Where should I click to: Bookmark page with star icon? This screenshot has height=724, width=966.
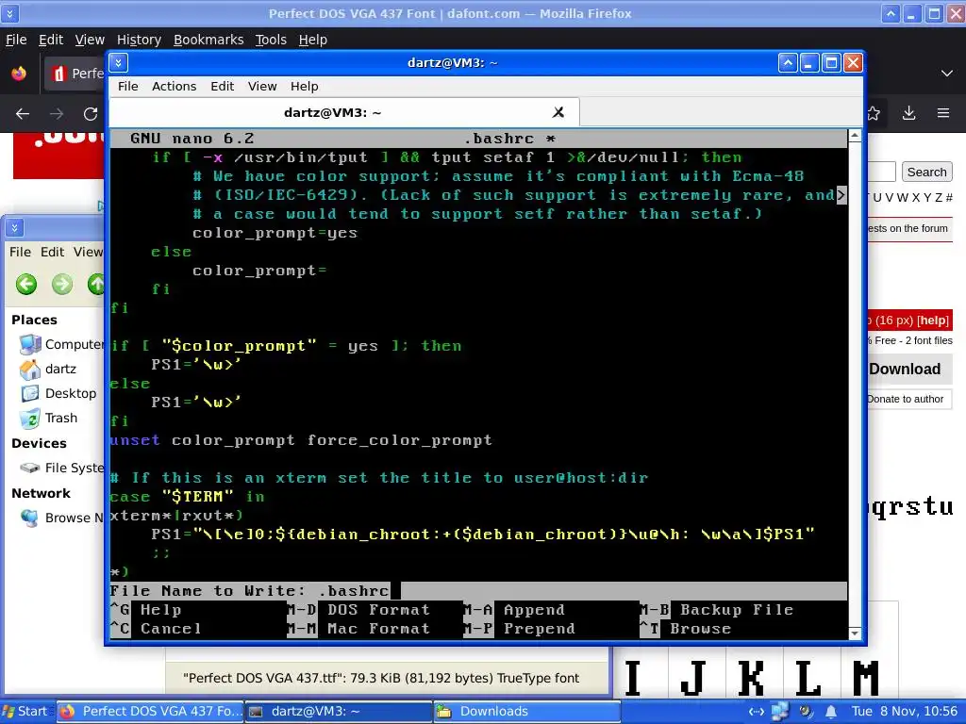[x=874, y=113]
